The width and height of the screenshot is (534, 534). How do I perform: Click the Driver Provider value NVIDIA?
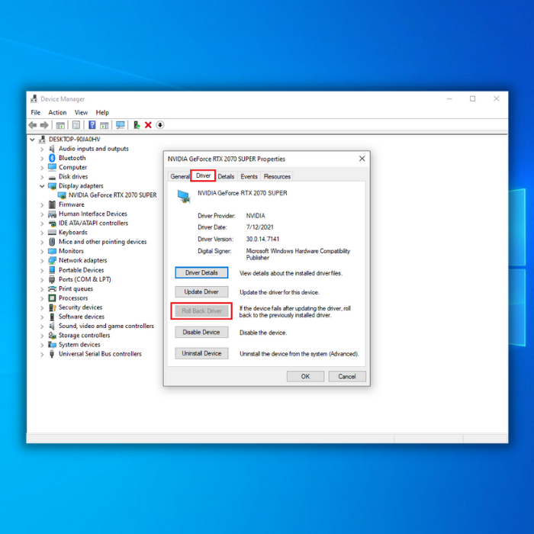click(256, 216)
